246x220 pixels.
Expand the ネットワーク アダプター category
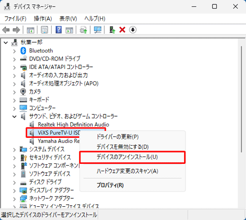pyautogui.click(x=14, y=199)
